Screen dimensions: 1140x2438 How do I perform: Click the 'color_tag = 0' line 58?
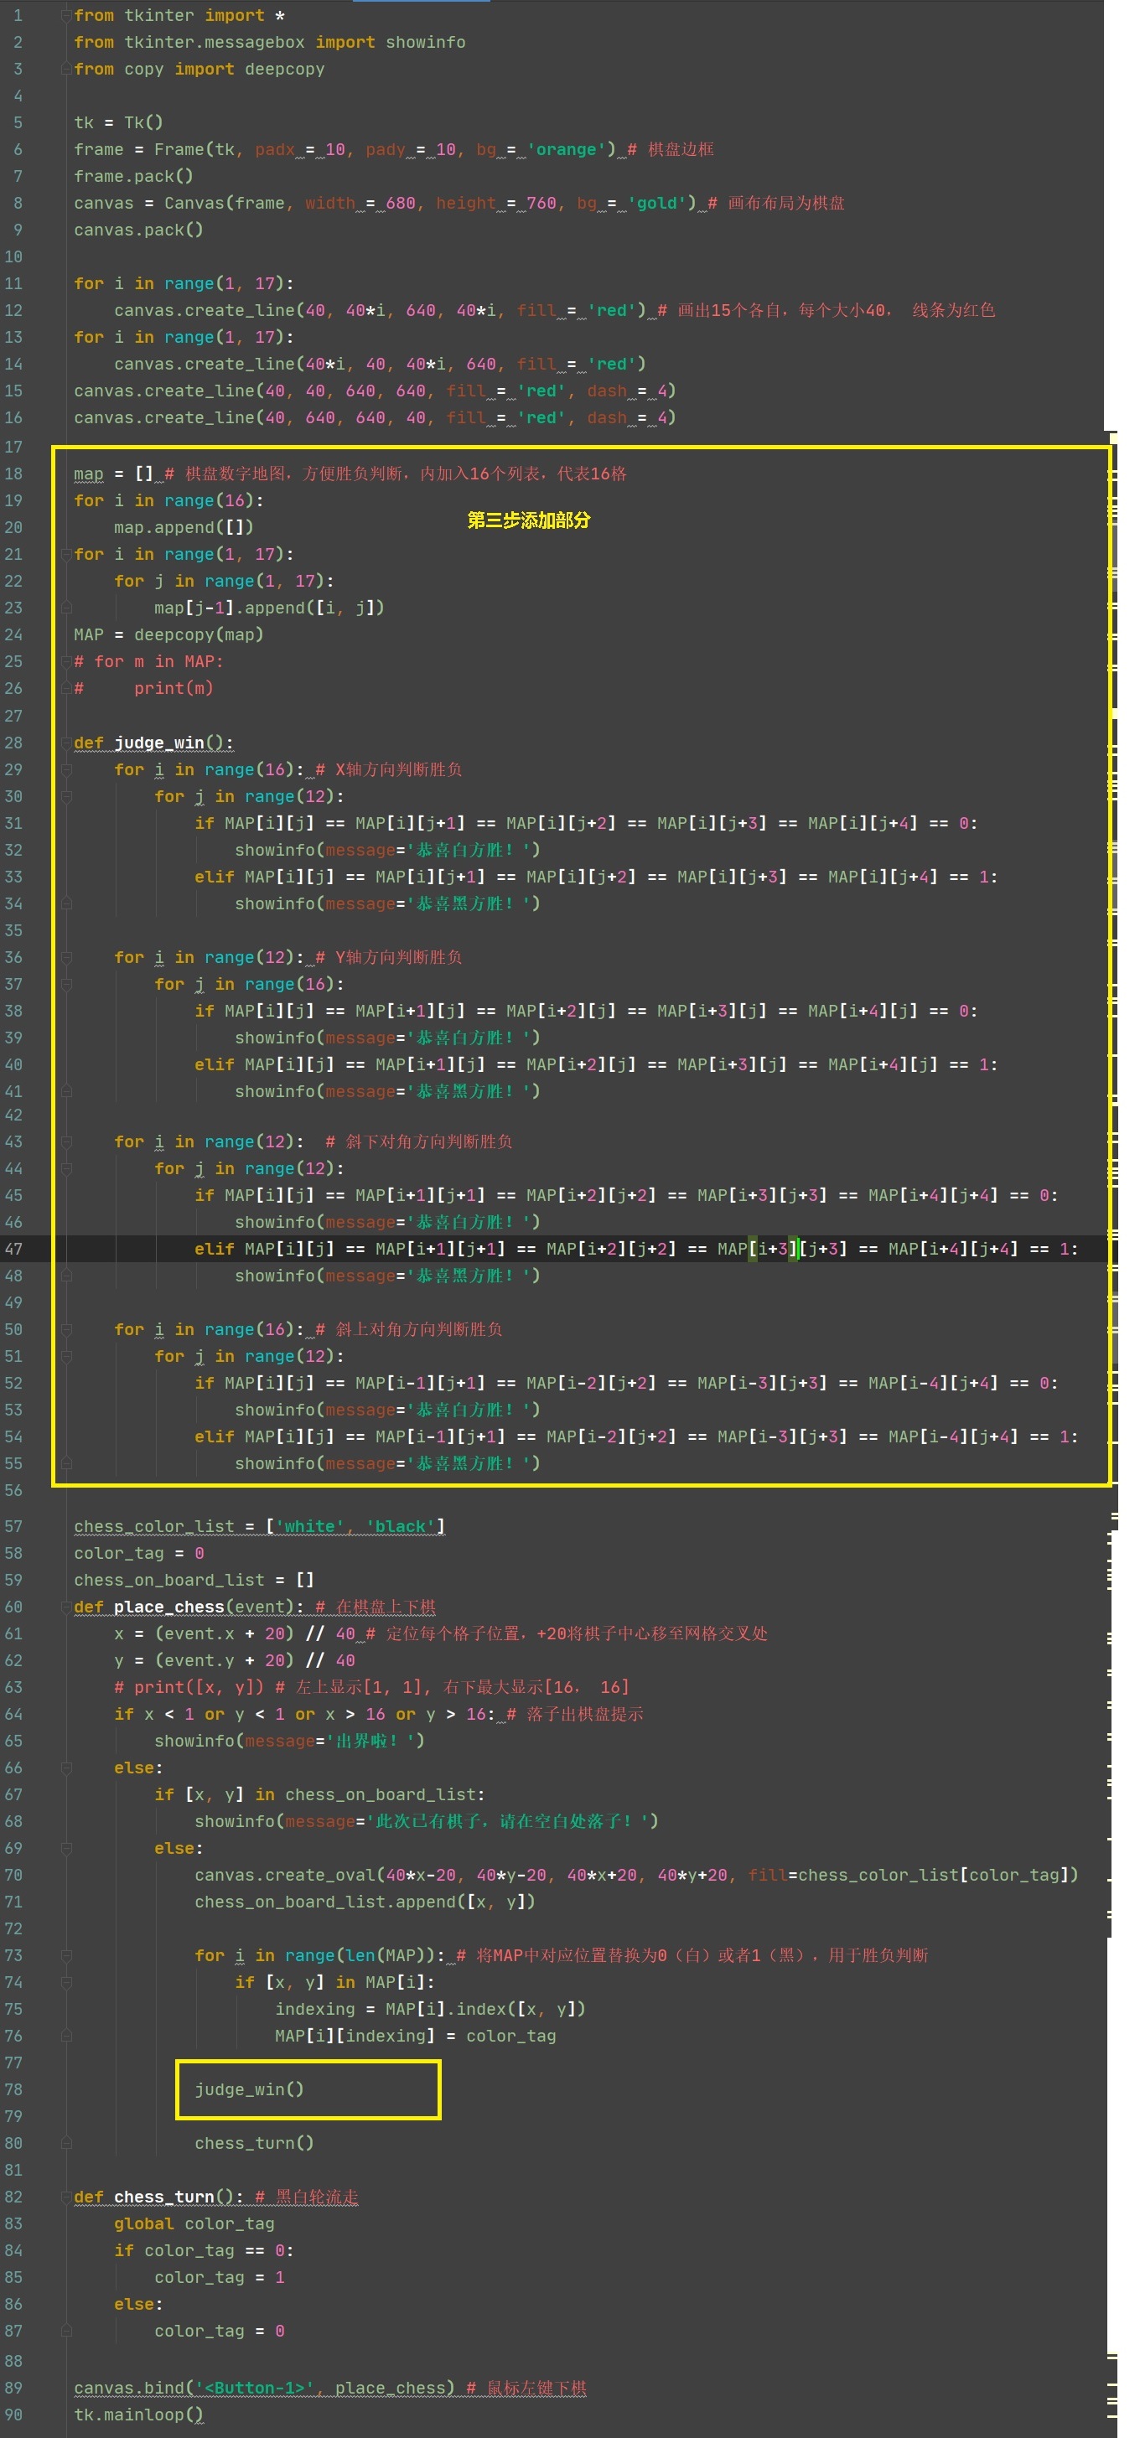139,1553
